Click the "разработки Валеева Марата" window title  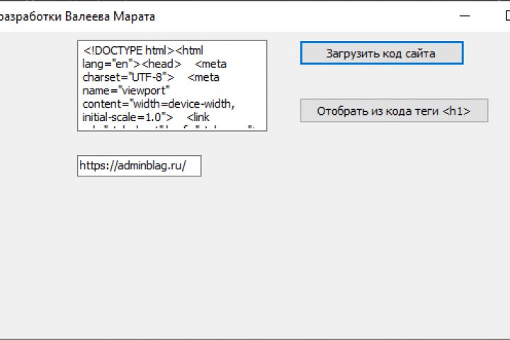[78, 16]
